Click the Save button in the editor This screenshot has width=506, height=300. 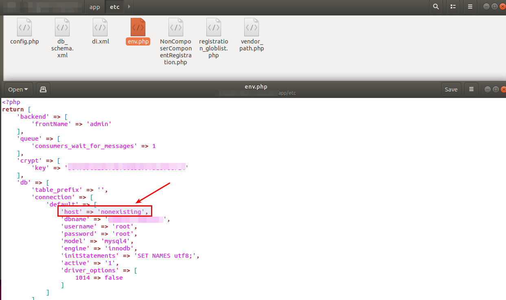tap(451, 89)
